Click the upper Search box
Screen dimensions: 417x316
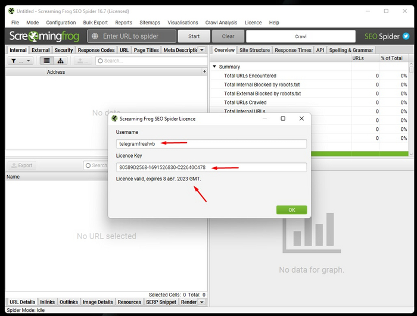coord(151,61)
